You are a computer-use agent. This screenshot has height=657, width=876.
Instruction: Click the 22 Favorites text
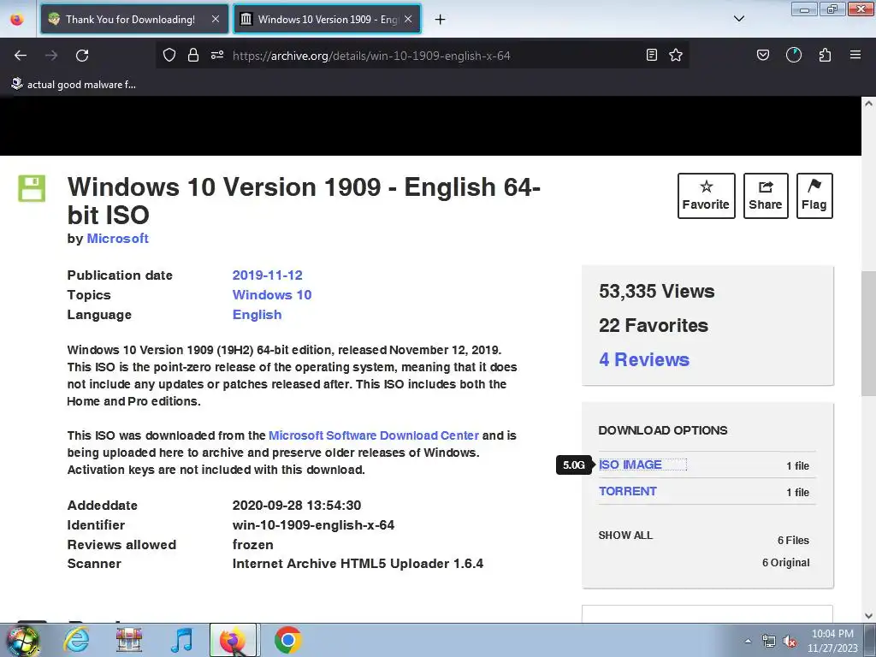(x=654, y=325)
